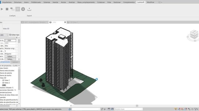Switch to the 3D View 1 document tab

(74, 22)
